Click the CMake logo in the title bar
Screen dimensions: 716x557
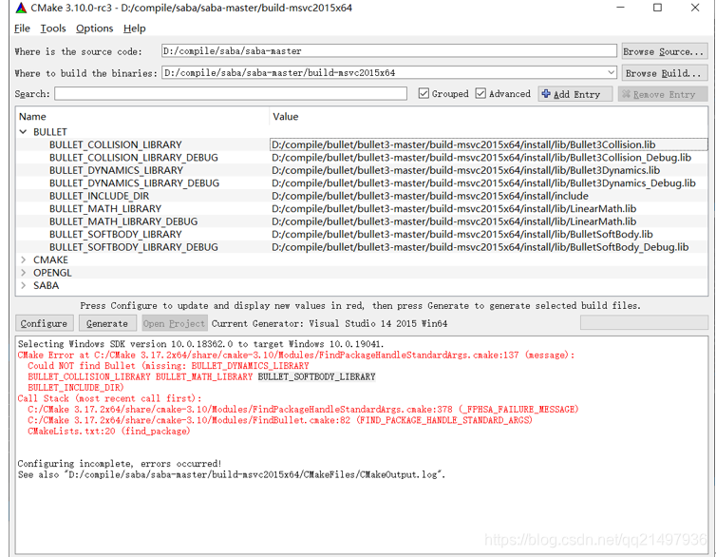(x=21, y=8)
